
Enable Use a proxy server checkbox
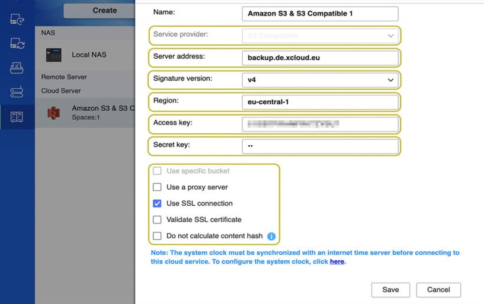[157, 187]
